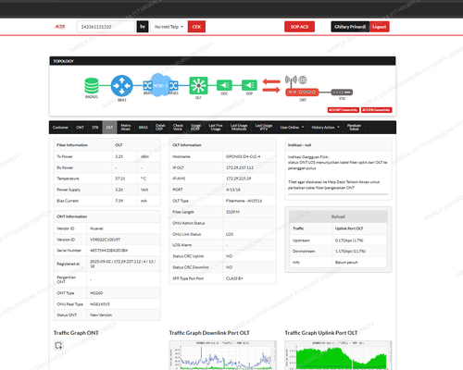Click the RADIUS database icon in topology
Screen dimensions: 463x370
pyautogui.click(x=92, y=86)
